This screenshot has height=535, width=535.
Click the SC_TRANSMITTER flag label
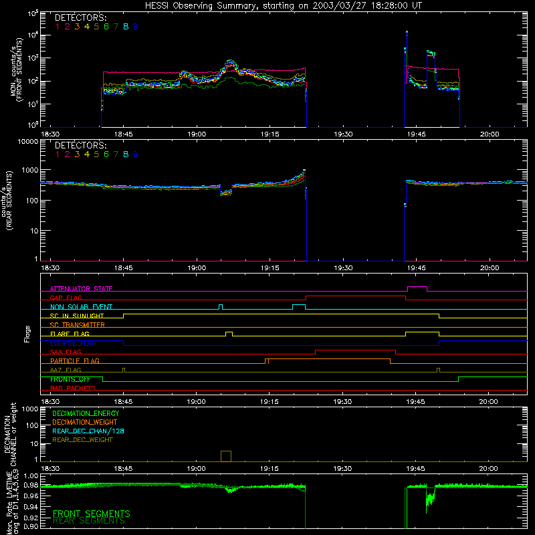[x=78, y=324]
